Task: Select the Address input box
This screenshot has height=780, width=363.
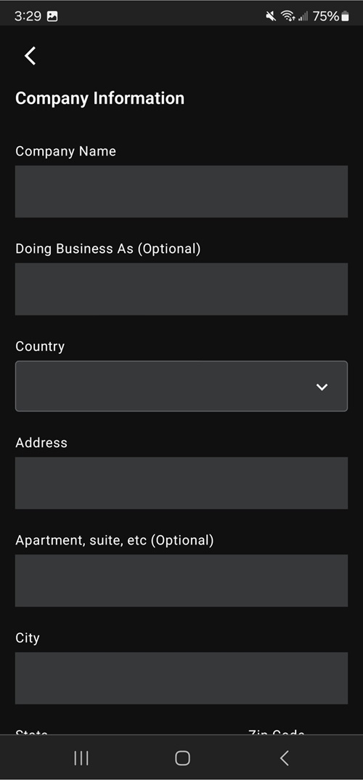Action: pyautogui.click(x=181, y=483)
